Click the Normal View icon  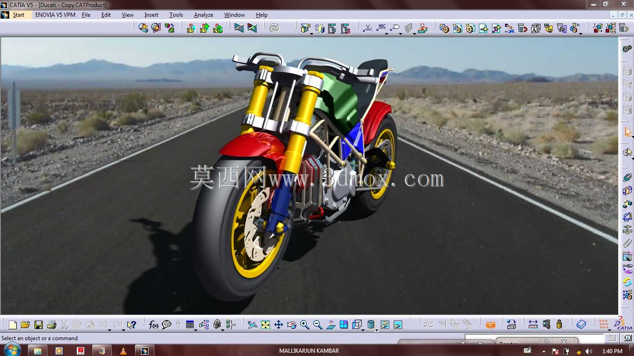pyautogui.click(x=331, y=325)
